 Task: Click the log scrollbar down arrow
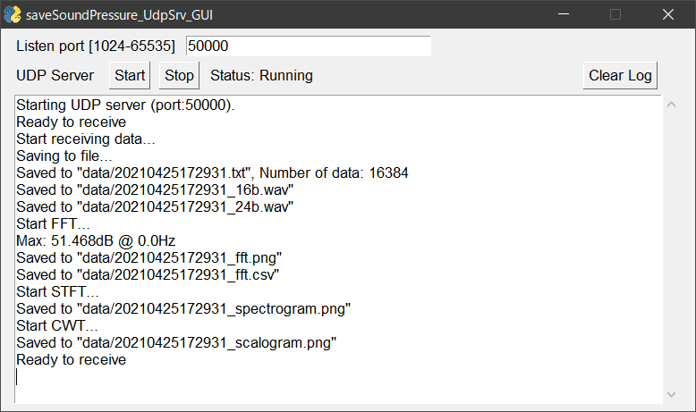672,394
